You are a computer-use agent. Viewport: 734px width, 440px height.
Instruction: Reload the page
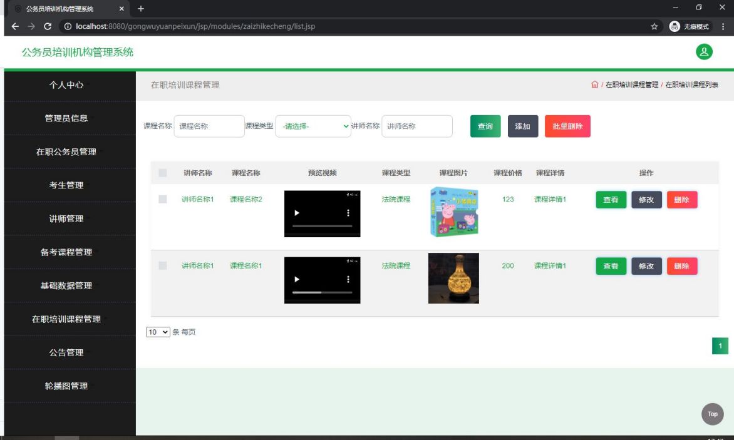click(x=47, y=26)
